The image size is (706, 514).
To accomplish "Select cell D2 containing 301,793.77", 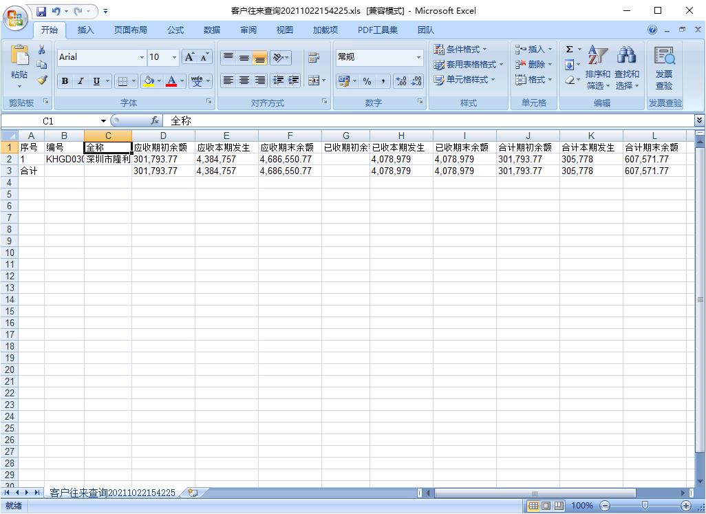I will click(163, 159).
